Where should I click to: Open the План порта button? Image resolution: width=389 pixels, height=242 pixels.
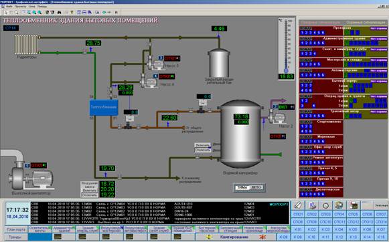coord(16,229)
